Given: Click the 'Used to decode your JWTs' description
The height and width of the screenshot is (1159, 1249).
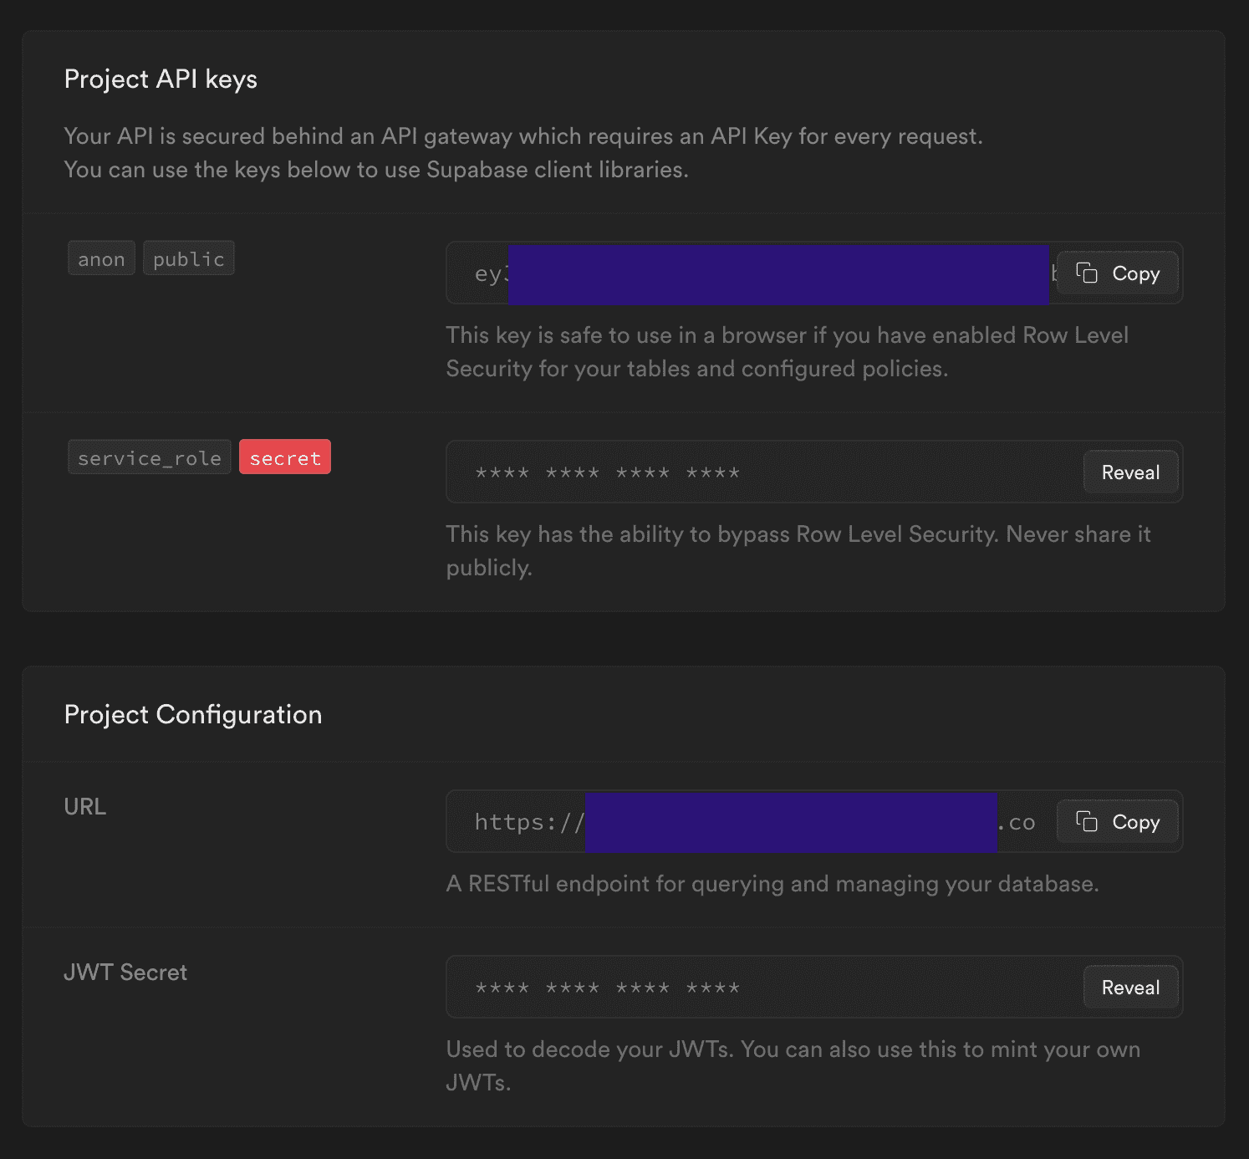Looking at the screenshot, I should click(x=793, y=1066).
